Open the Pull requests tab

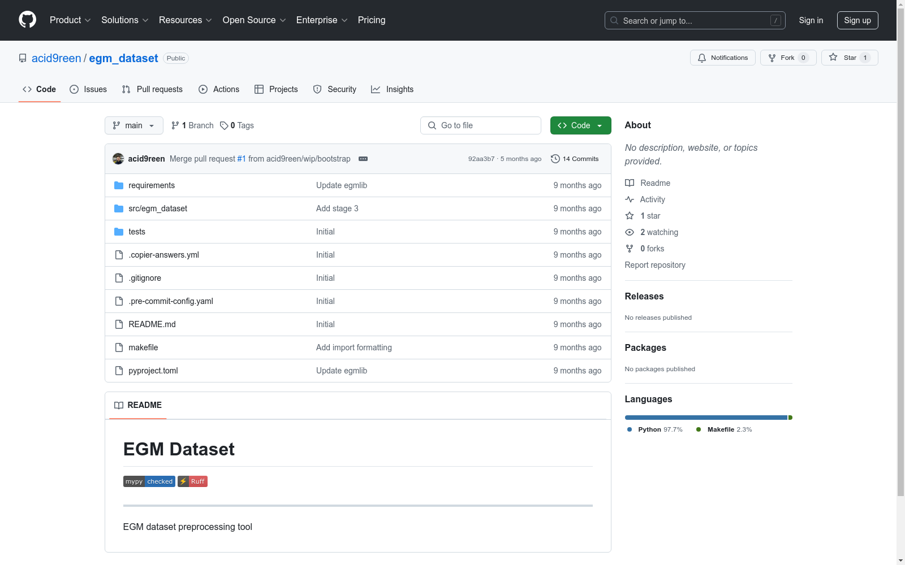tap(152, 89)
